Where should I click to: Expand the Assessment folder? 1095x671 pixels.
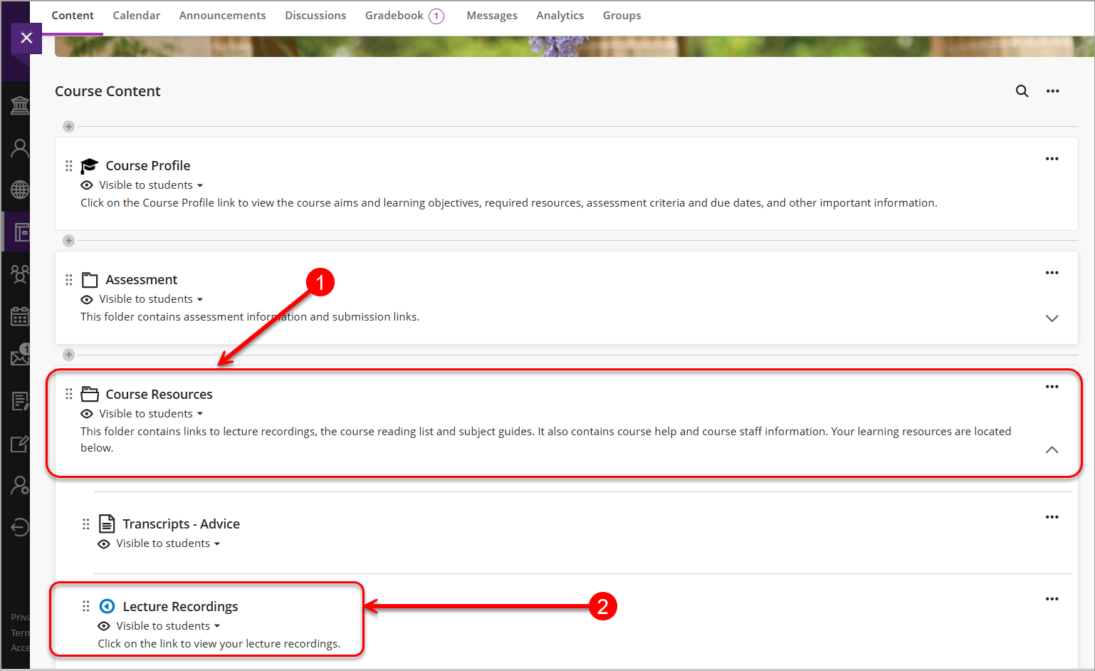click(x=1052, y=318)
